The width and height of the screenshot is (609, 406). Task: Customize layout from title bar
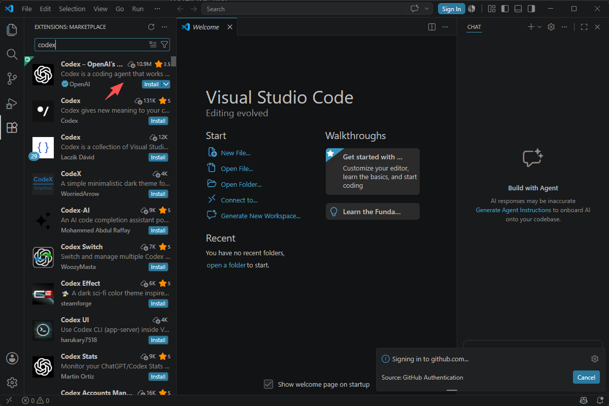[x=491, y=9]
